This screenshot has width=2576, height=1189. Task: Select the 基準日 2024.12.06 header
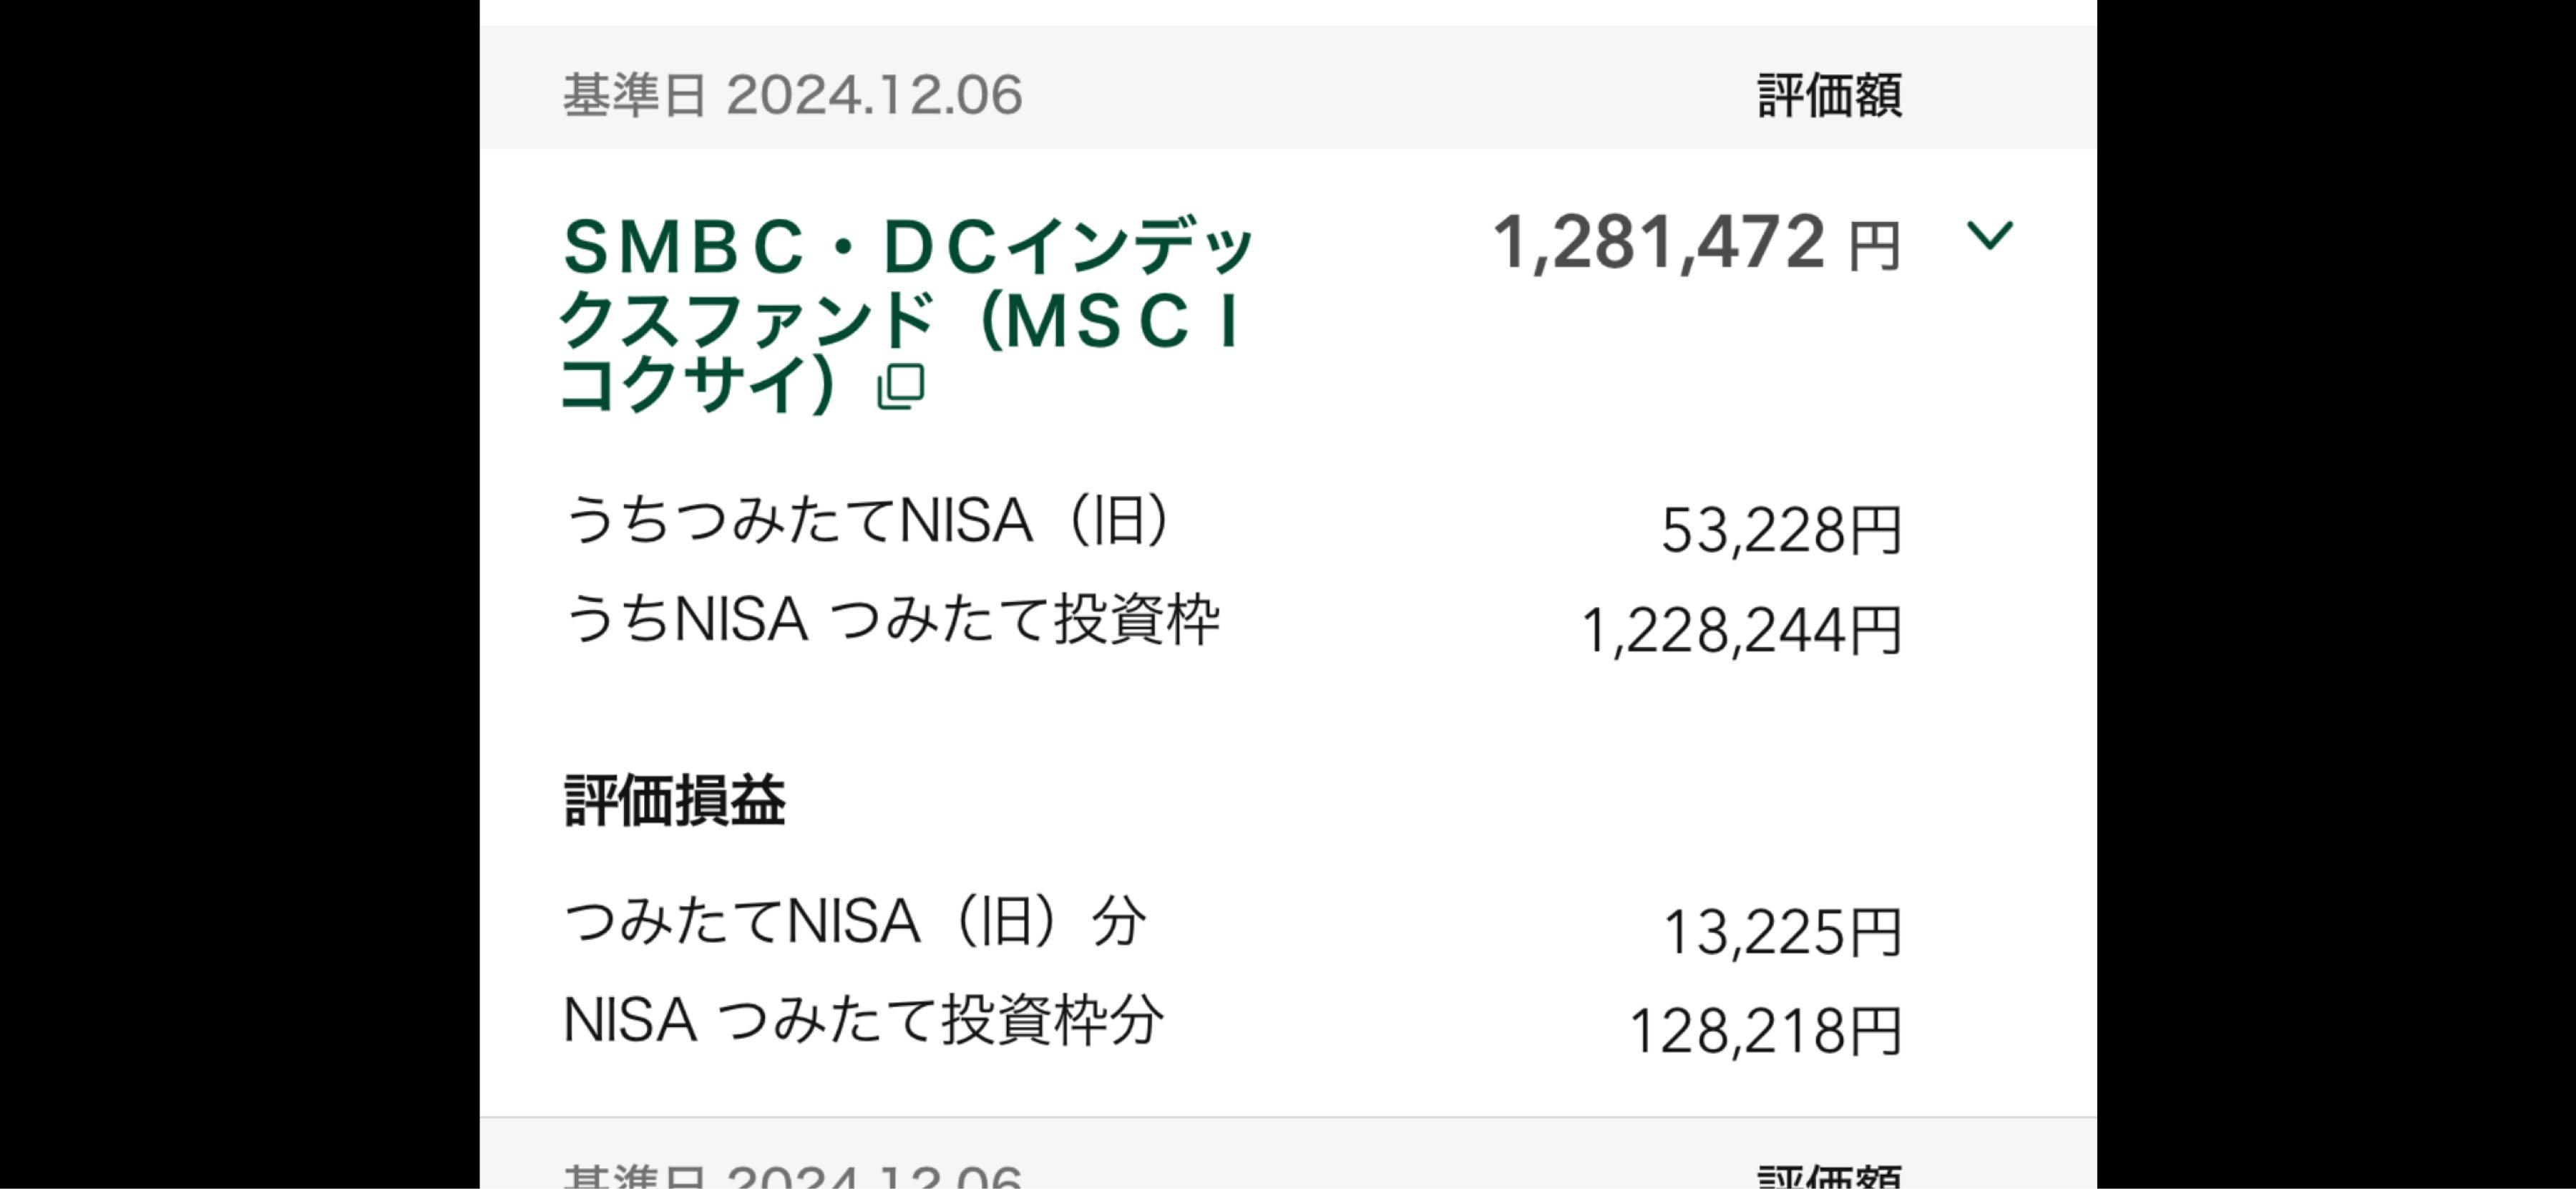tap(793, 95)
